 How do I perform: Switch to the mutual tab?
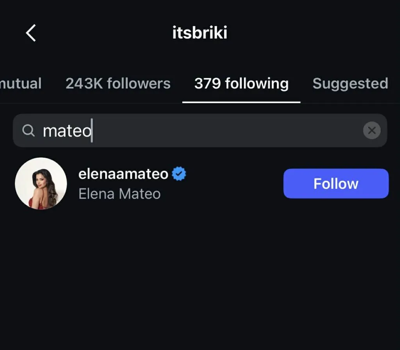click(20, 83)
